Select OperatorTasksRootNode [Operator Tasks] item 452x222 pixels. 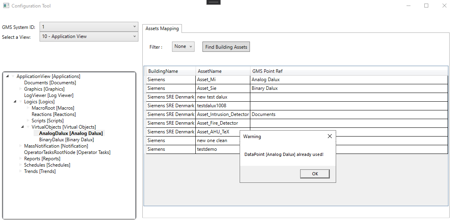coord(67,152)
